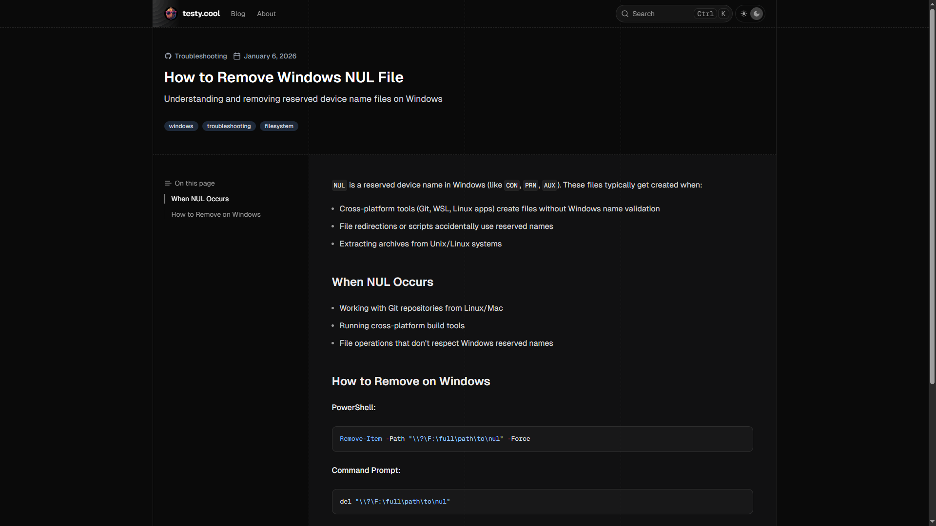
Task: Click the Command Prompt del code block
Action: (x=542, y=502)
